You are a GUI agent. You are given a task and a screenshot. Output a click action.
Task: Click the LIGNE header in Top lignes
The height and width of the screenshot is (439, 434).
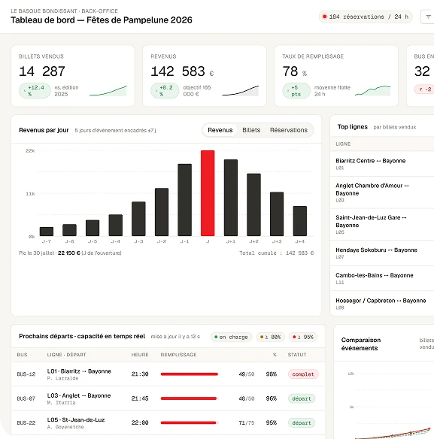pyautogui.click(x=343, y=144)
